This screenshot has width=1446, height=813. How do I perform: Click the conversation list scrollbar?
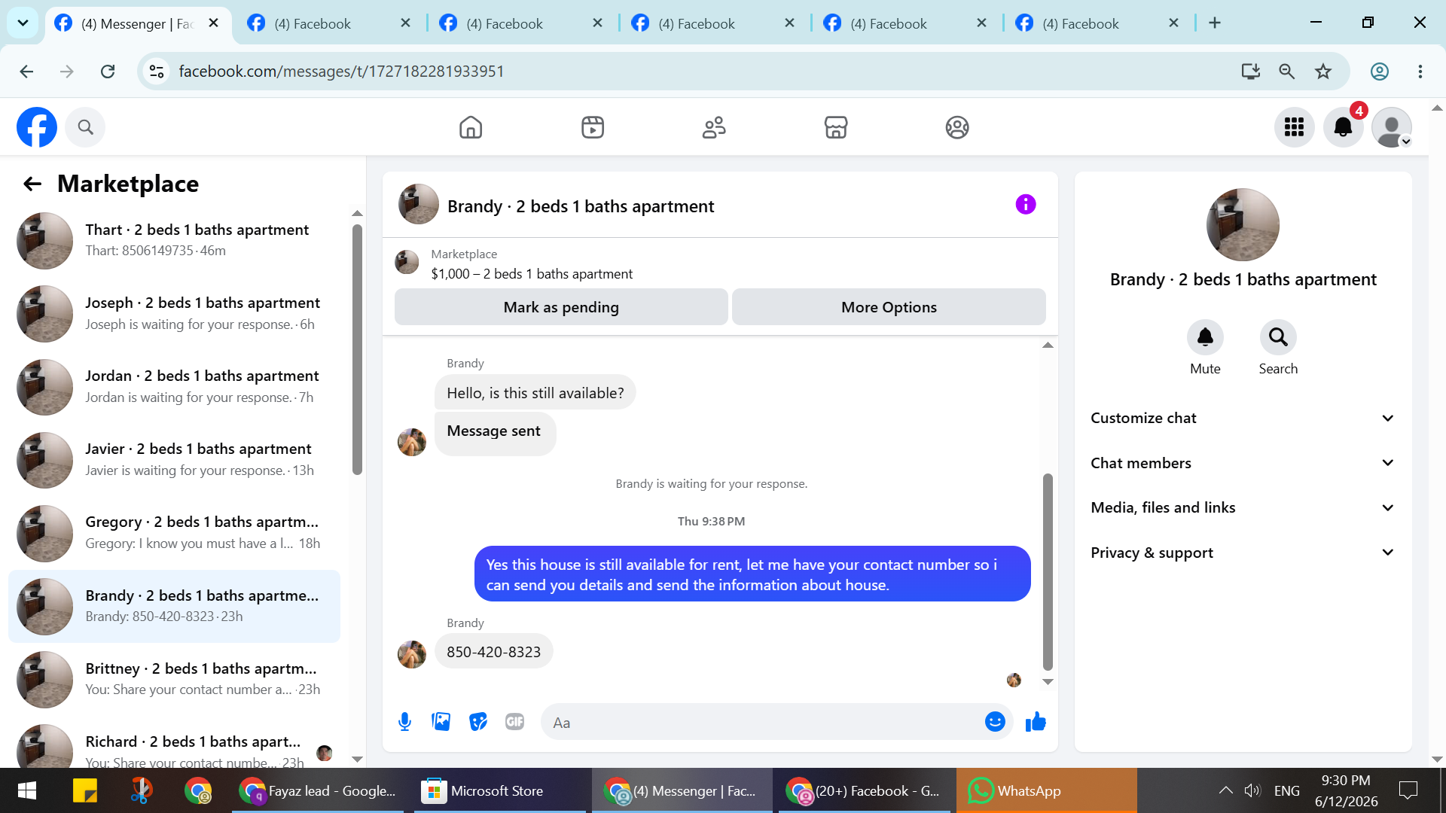coord(357,349)
